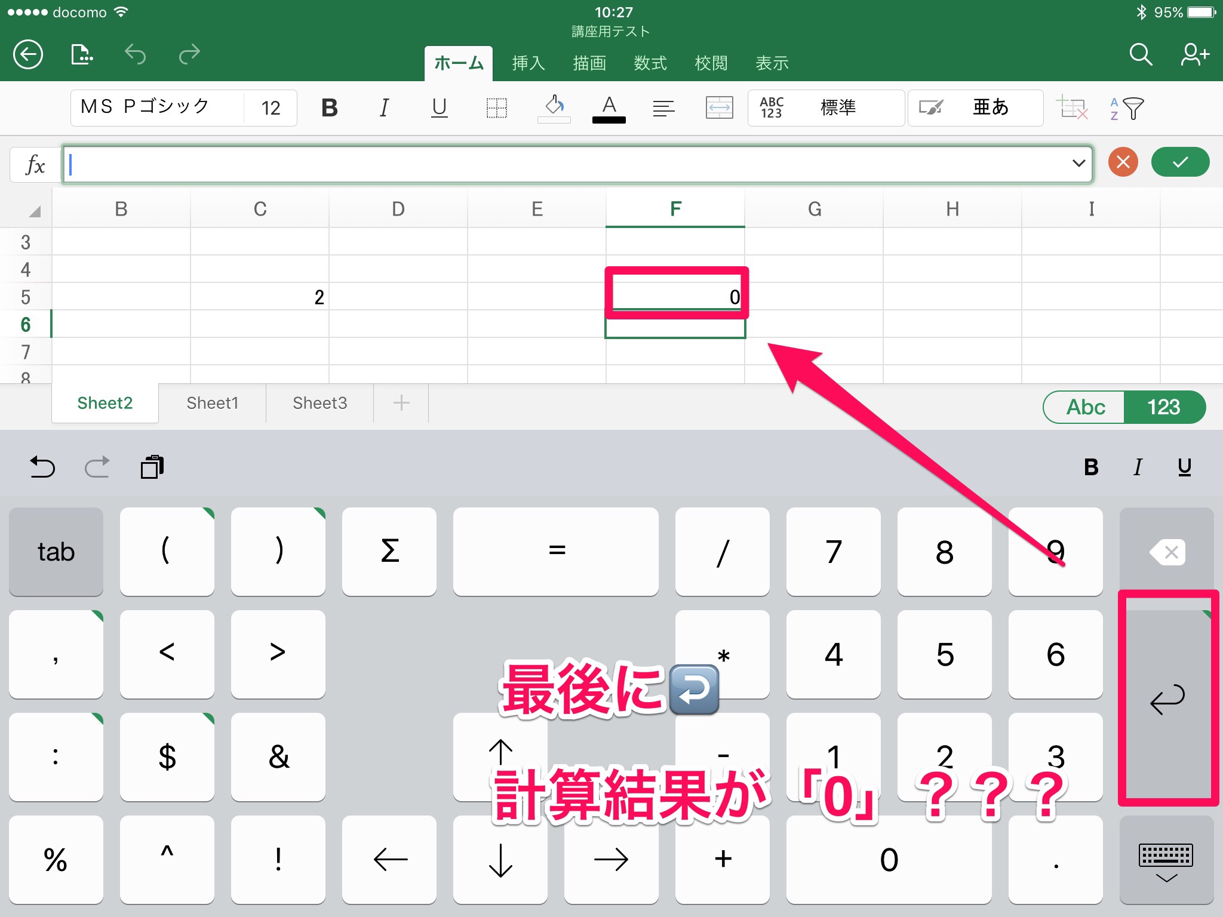The image size is (1223, 917).
Task: Cancel entry with red X button
Action: (x=1123, y=162)
